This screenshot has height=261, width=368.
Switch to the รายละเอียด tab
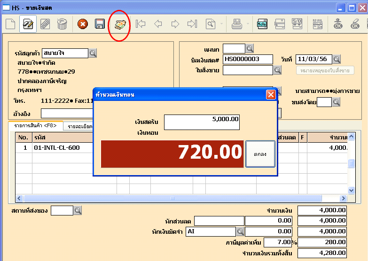click(79, 126)
